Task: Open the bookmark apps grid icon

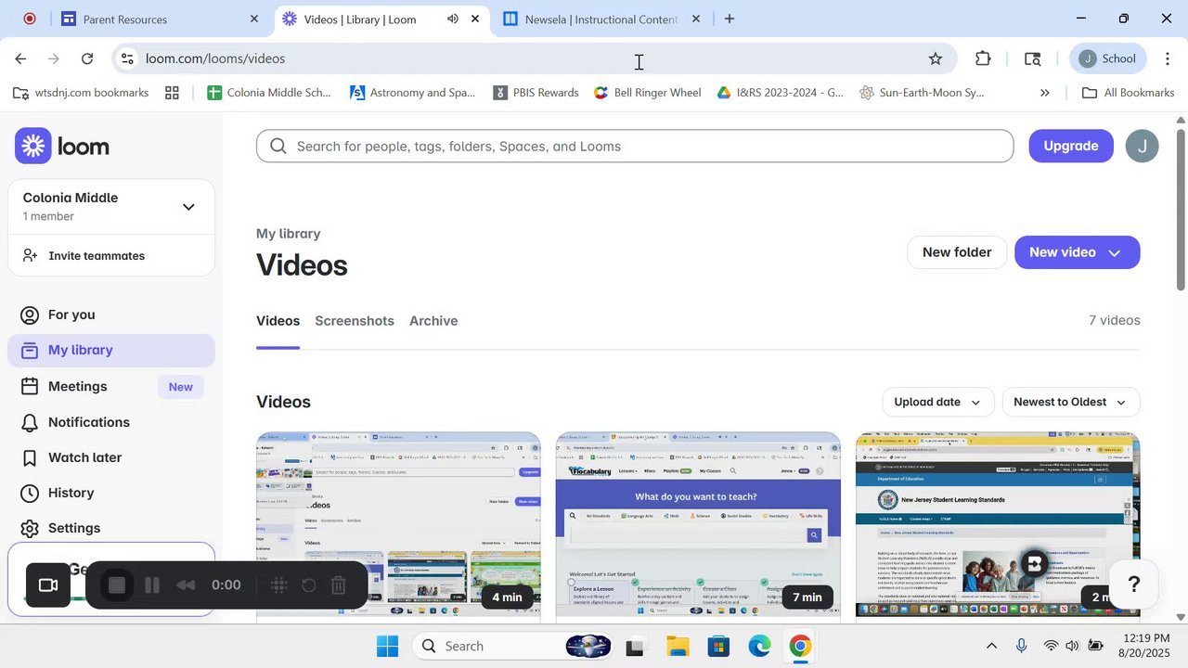Action: (x=172, y=93)
